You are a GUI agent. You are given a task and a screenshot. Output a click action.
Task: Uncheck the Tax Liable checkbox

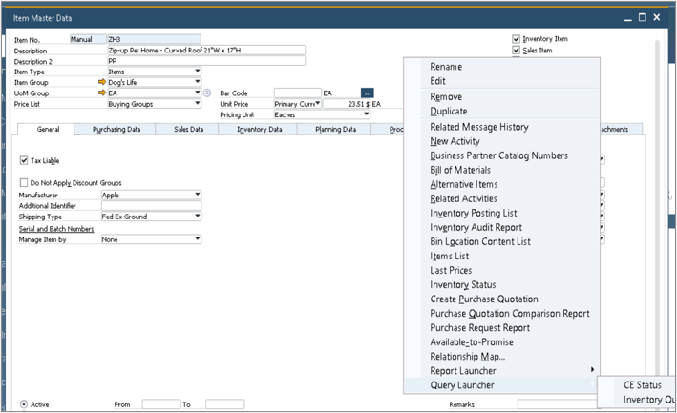24,160
